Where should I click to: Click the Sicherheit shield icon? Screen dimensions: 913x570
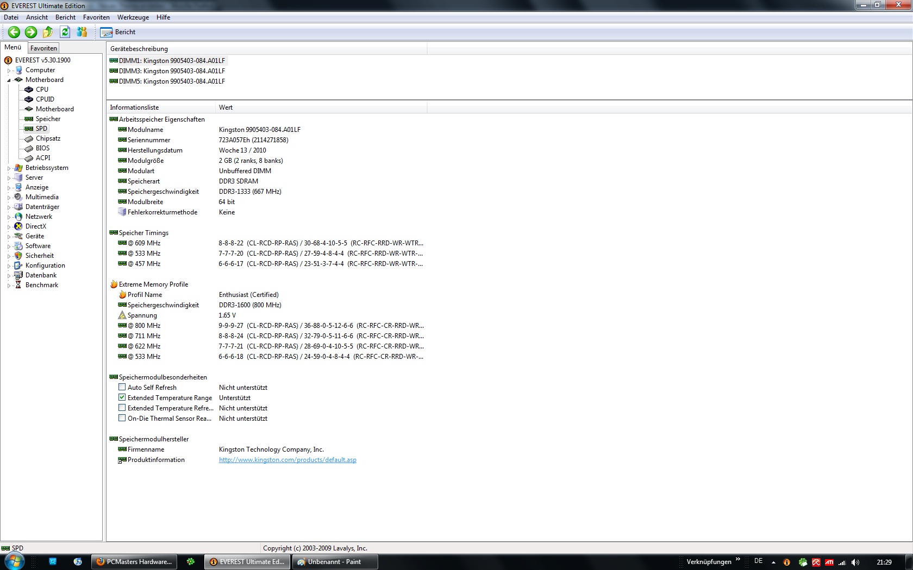click(x=18, y=256)
